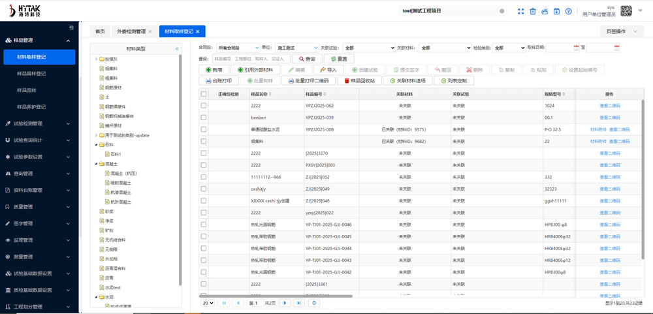
Task: Go to the next page in pagination
Action: pyautogui.click(x=285, y=303)
